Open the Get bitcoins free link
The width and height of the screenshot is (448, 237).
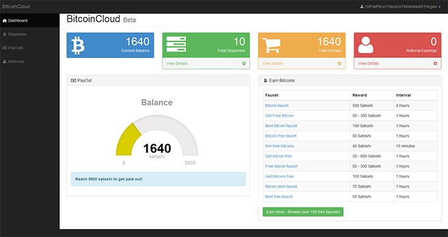[x=279, y=176]
